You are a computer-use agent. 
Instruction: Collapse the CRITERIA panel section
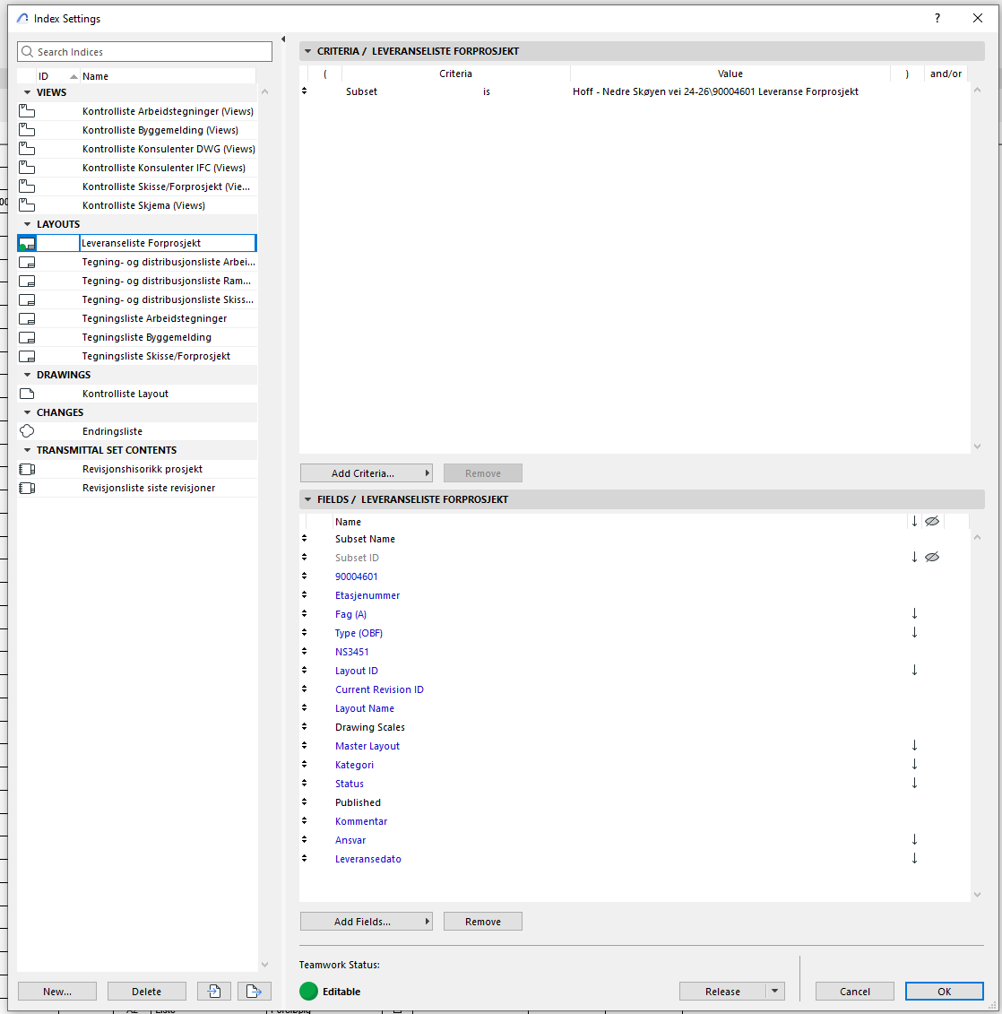308,51
